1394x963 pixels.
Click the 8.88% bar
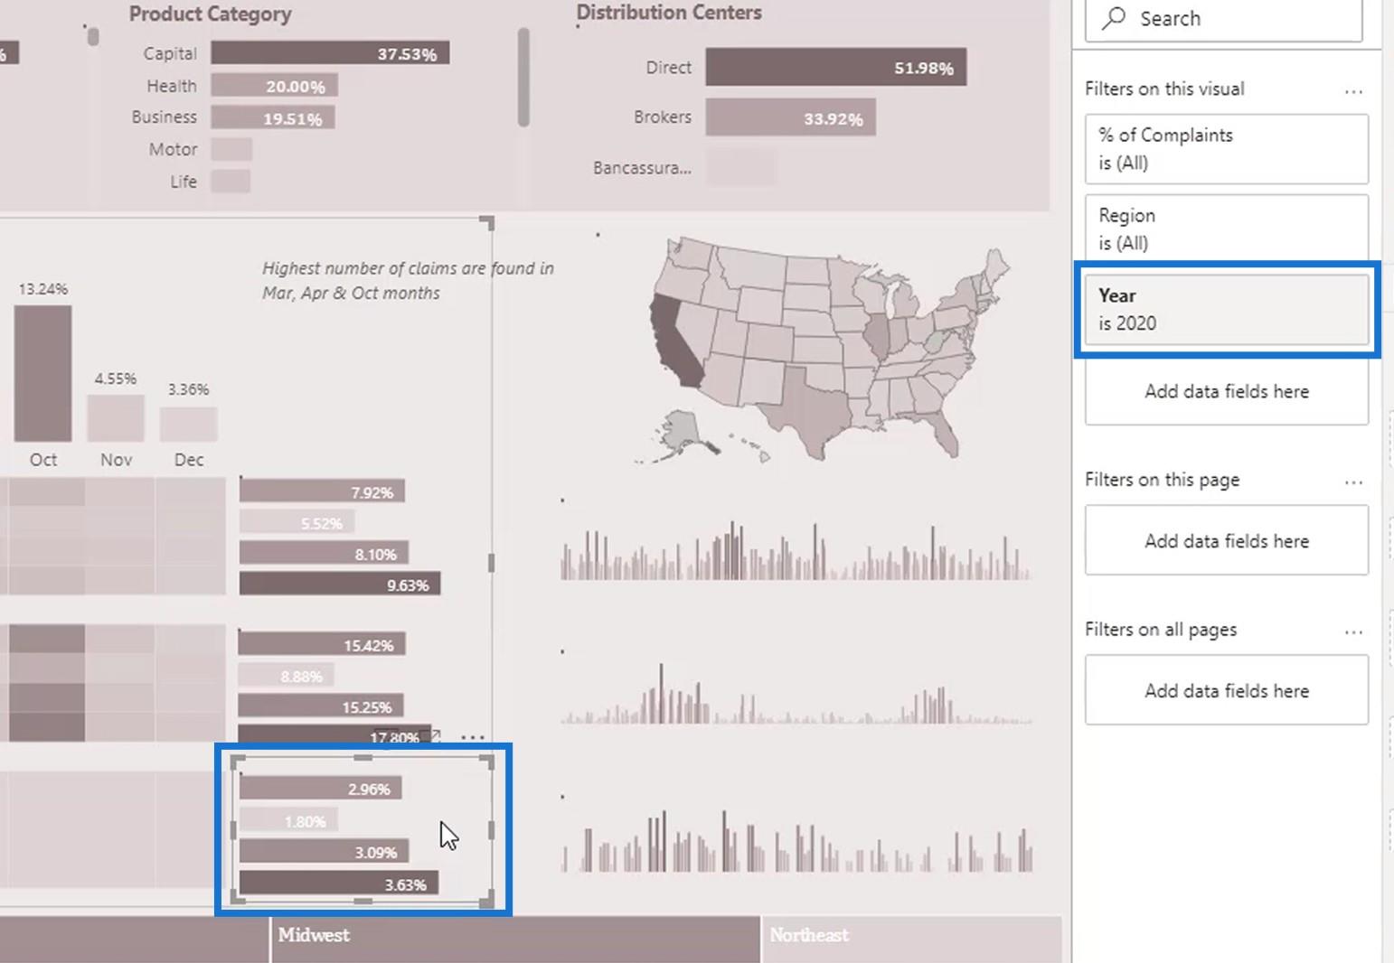(x=286, y=675)
